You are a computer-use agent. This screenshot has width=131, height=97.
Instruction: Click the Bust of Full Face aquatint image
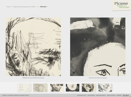[x=98, y=47]
